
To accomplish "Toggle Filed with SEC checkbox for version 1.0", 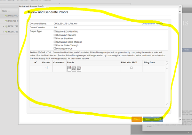I will click(131, 68).
